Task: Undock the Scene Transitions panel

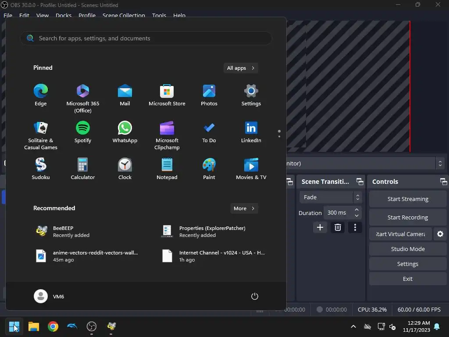Action: click(360, 181)
